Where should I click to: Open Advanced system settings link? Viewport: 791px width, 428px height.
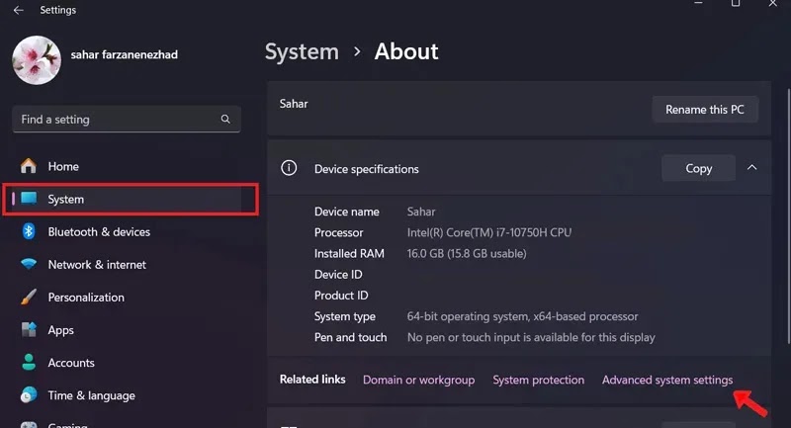pos(667,381)
